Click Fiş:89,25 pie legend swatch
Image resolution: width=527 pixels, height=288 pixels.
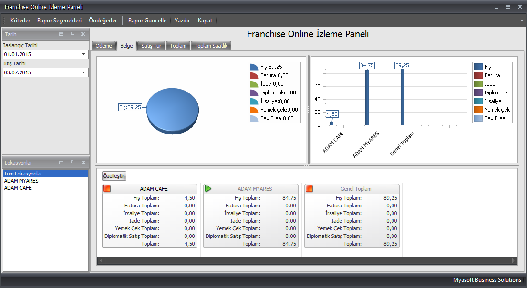pyautogui.click(x=254, y=67)
